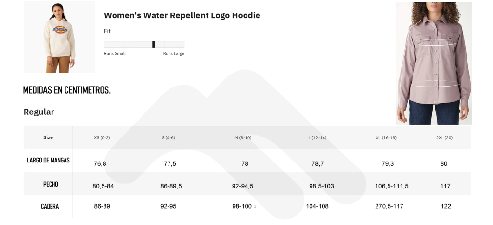Click the MEDIDAS EN CENTIMETROS heading
Screen dimensions: 493x225
pyautogui.click(x=66, y=90)
